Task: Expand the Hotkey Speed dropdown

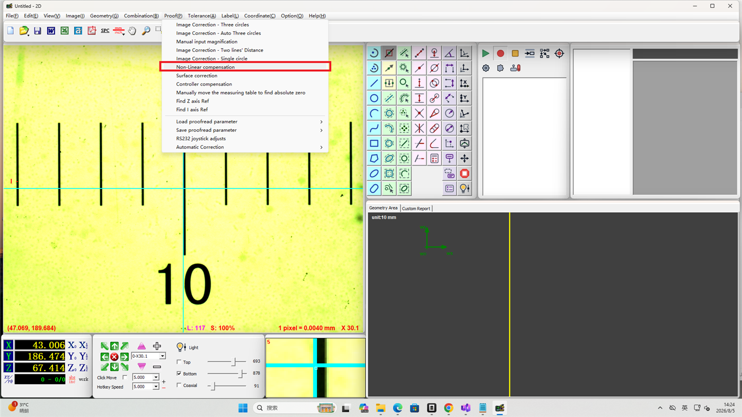Action: pyautogui.click(x=156, y=387)
